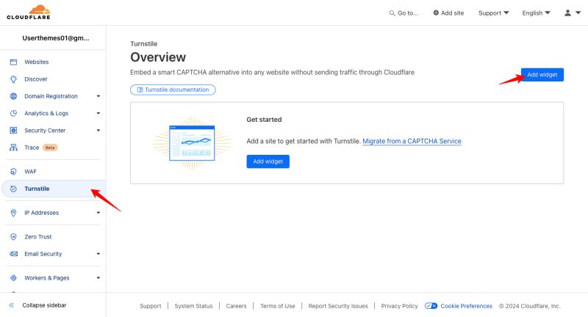Screen dimensions: 588x317
Task: Click Add site in the header
Action: click(x=448, y=12)
